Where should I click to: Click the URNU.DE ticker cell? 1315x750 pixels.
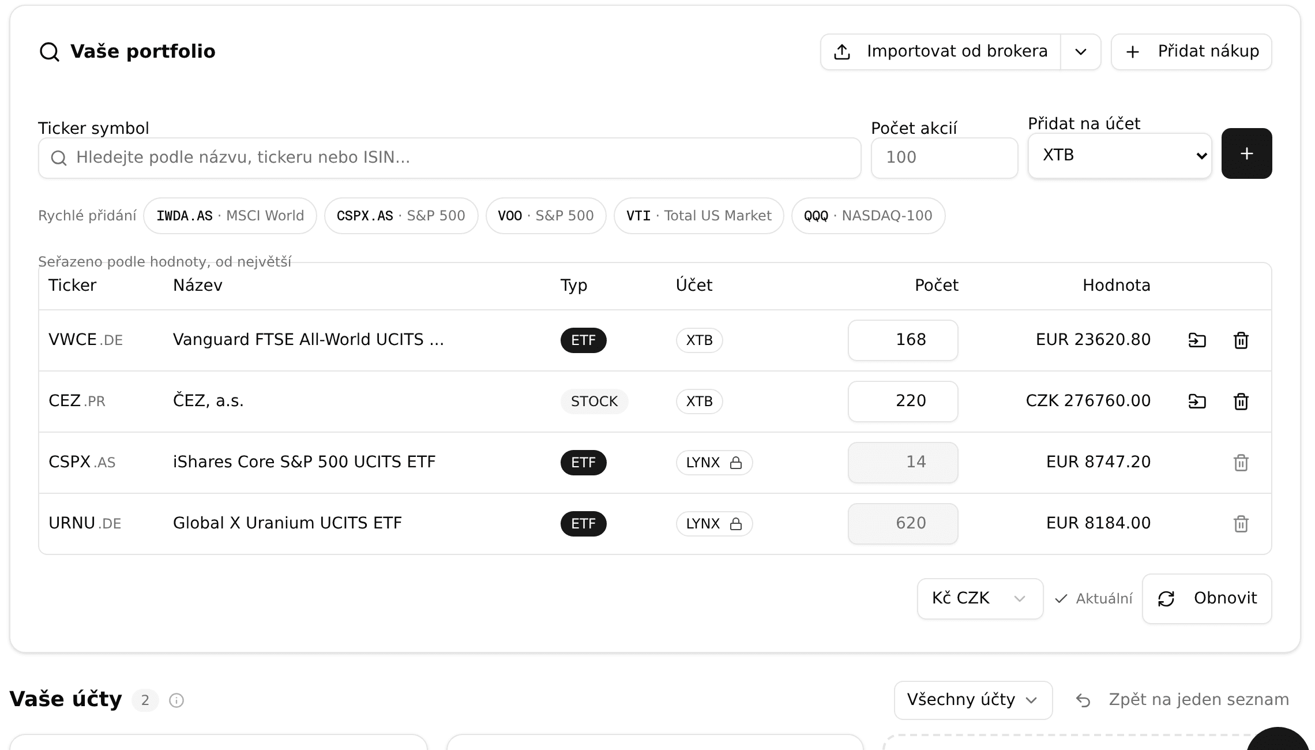pyautogui.click(x=85, y=523)
